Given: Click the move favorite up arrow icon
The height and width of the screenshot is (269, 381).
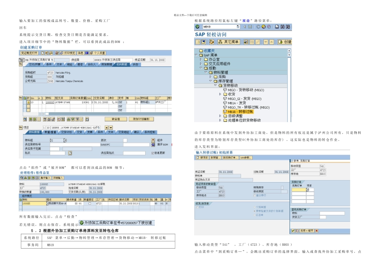Looking at the screenshot, I should coord(272,42).
